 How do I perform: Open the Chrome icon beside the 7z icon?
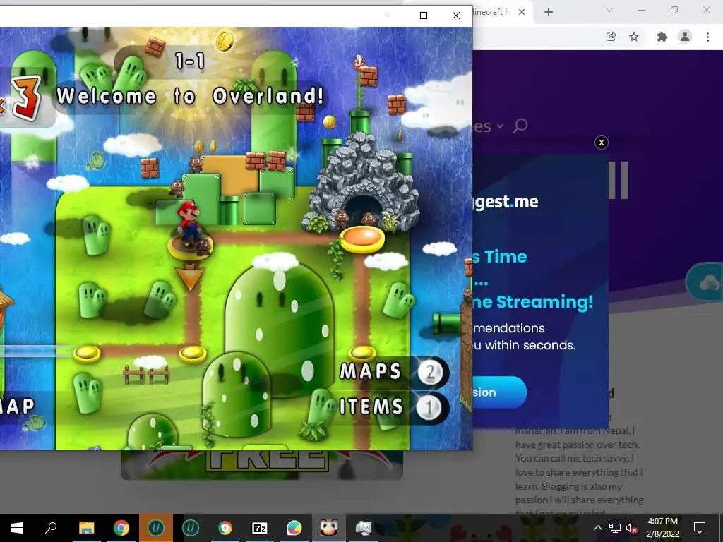click(225, 528)
